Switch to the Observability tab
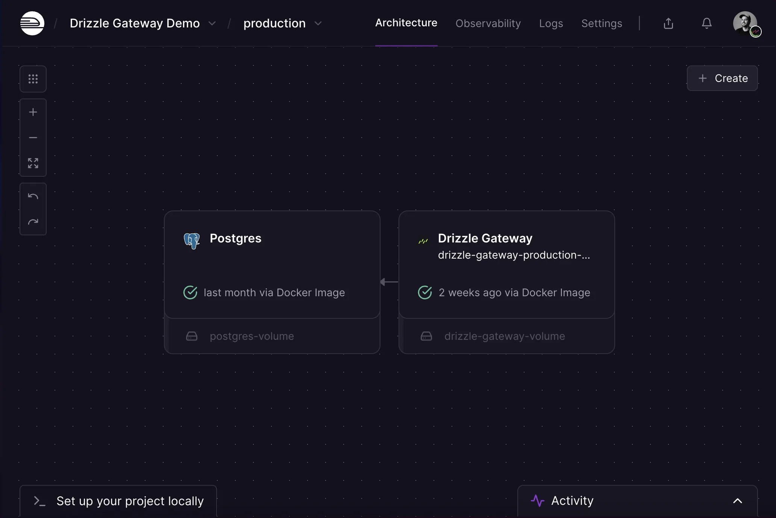Image resolution: width=776 pixels, height=518 pixels. pos(488,23)
